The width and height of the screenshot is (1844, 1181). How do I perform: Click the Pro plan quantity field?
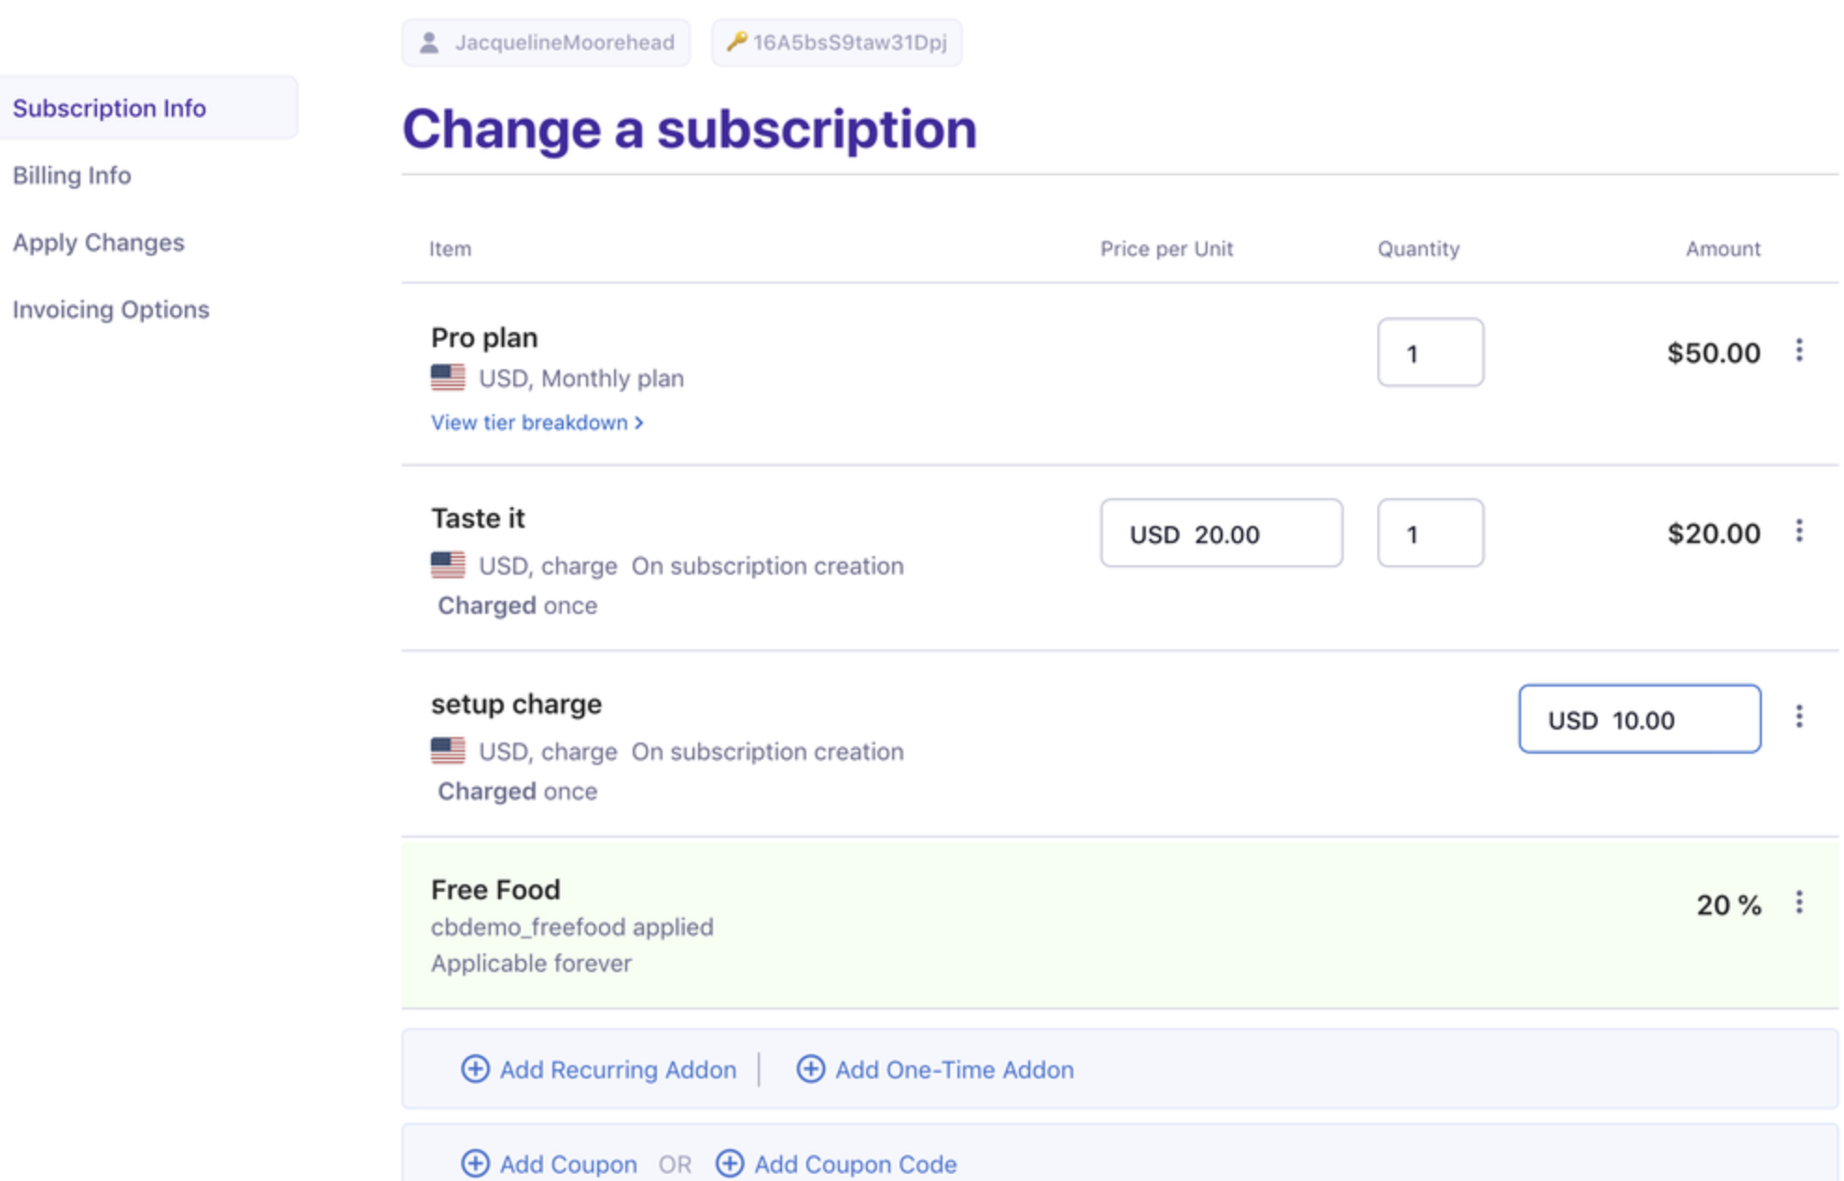(1430, 353)
